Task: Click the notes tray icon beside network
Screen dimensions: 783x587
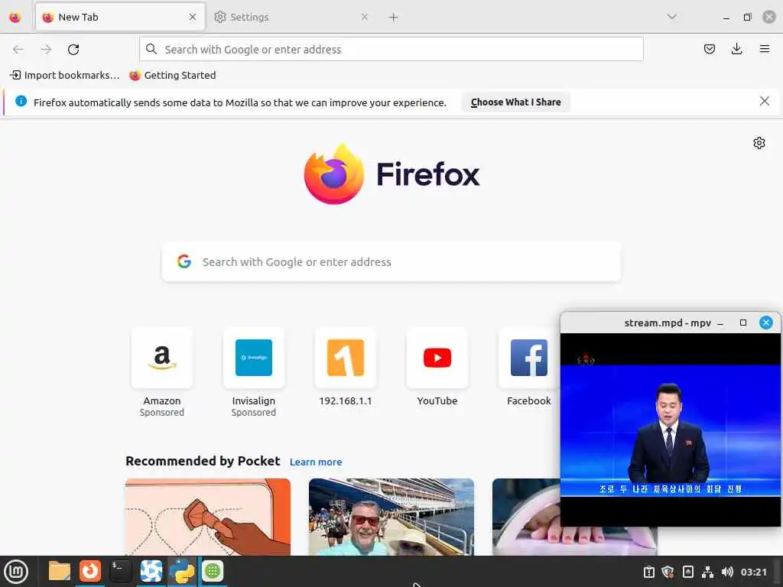Action: tap(687, 572)
